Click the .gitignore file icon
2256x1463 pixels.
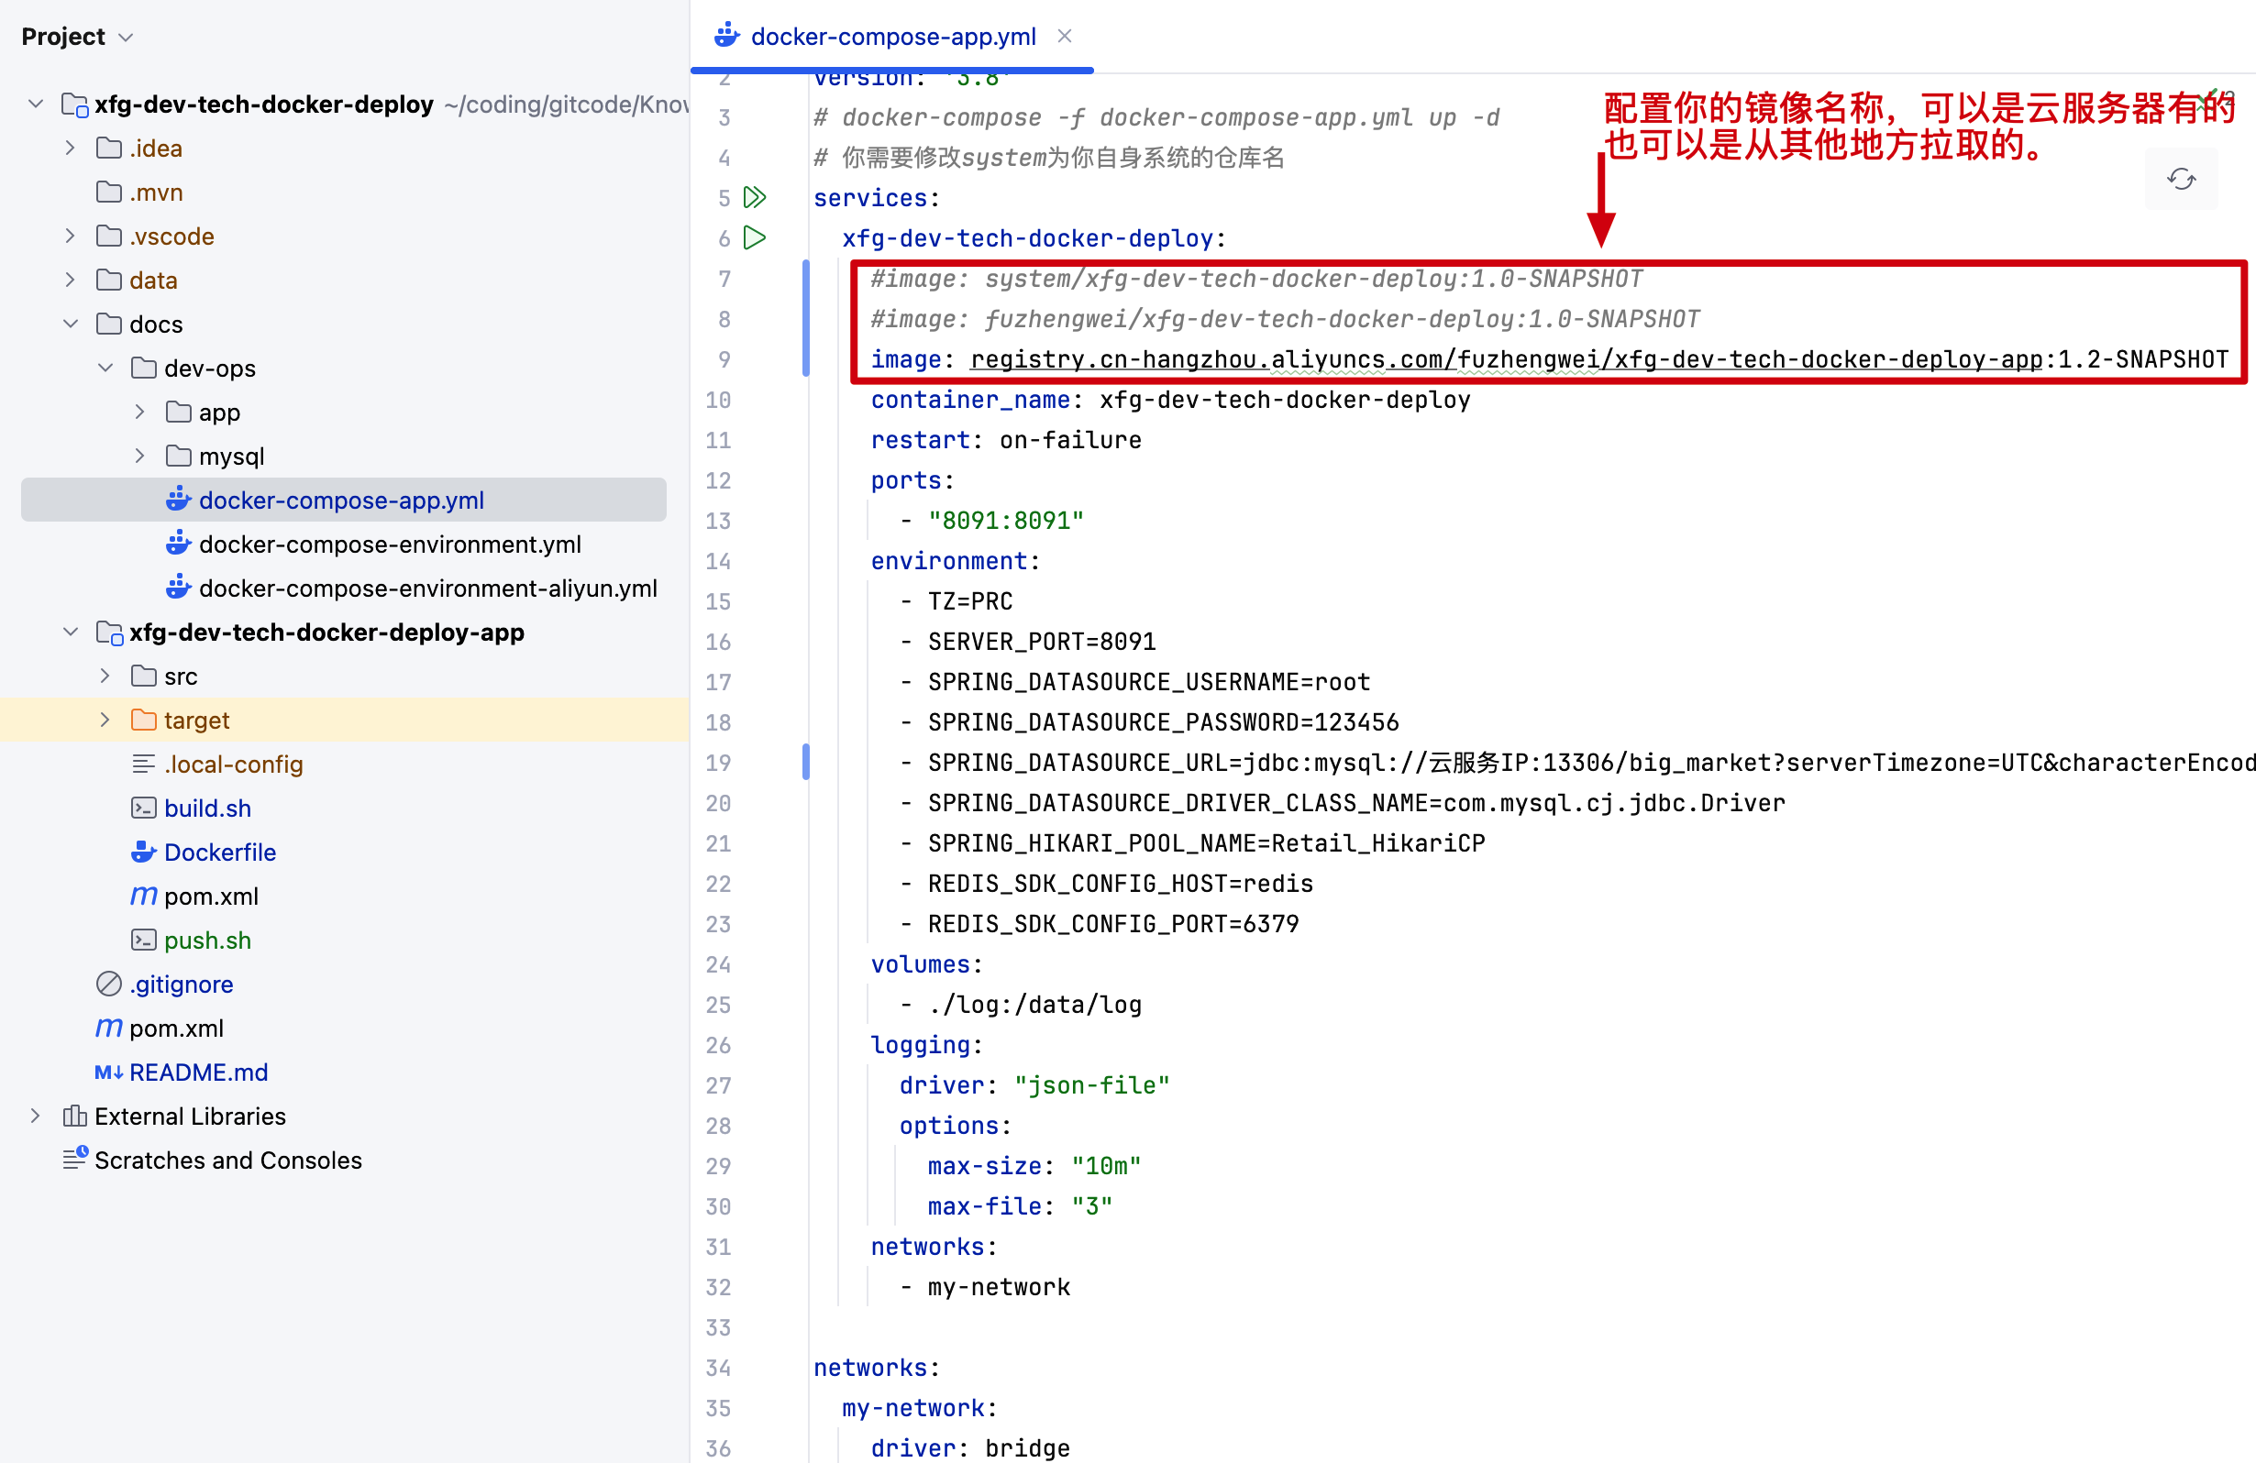coord(109,984)
